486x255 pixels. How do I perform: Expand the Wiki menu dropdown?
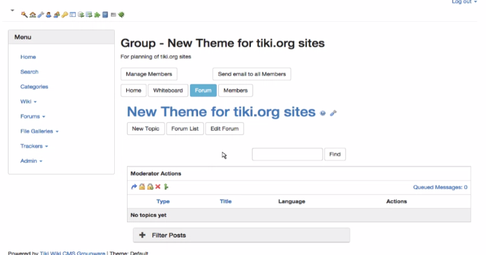coord(29,101)
